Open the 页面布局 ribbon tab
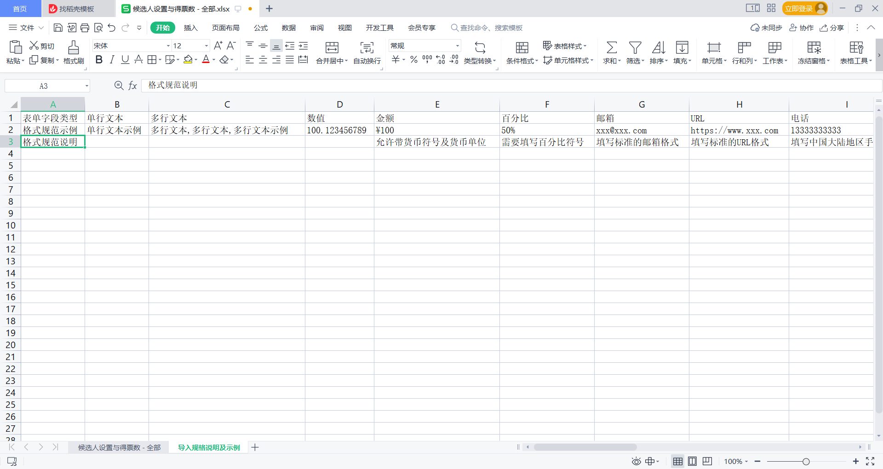This screenshot has width=883, height=469. click(x=225, y=28)
